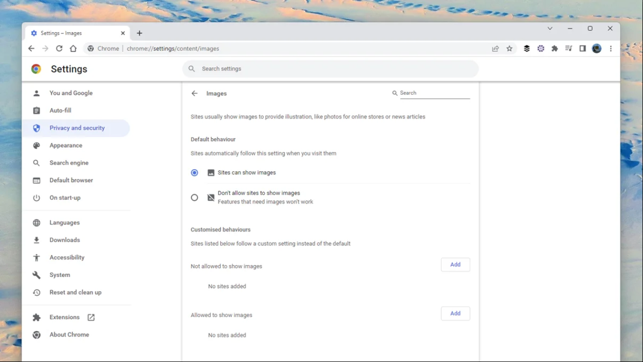The height and width of the screenshot is (362, 643).
Task: Open Chrome three-dot menu
Action: [611, 48]
